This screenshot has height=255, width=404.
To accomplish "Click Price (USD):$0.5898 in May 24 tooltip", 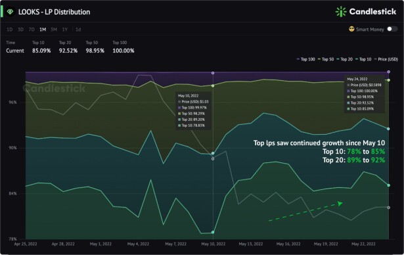I will [365, 85].
